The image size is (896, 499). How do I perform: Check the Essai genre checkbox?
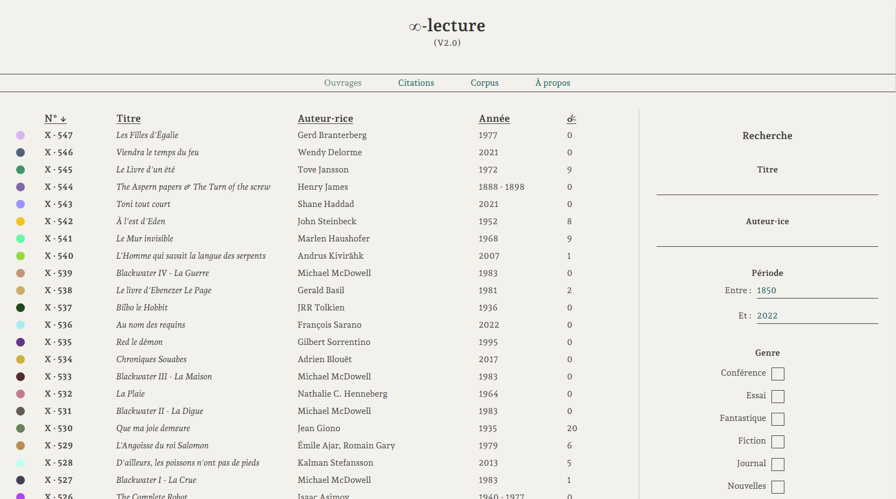778,396
